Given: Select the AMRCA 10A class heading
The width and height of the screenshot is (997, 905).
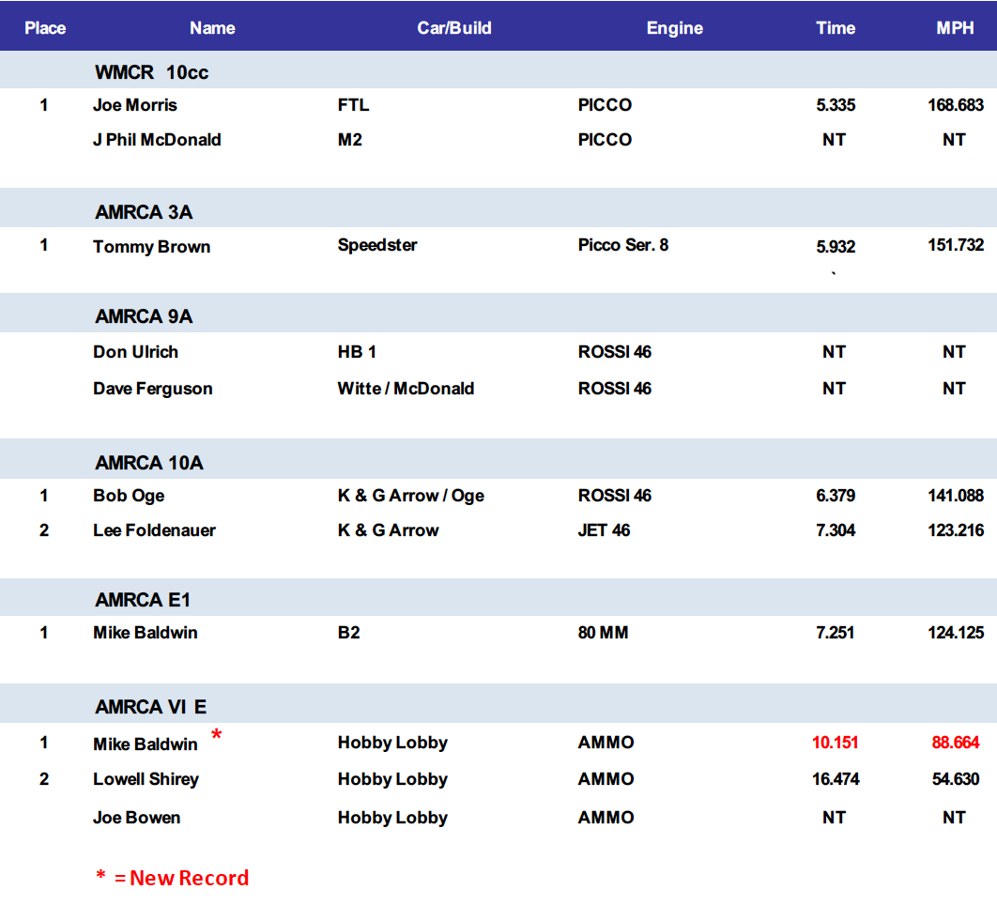Looking at the screenshot, I should [149, 463].
